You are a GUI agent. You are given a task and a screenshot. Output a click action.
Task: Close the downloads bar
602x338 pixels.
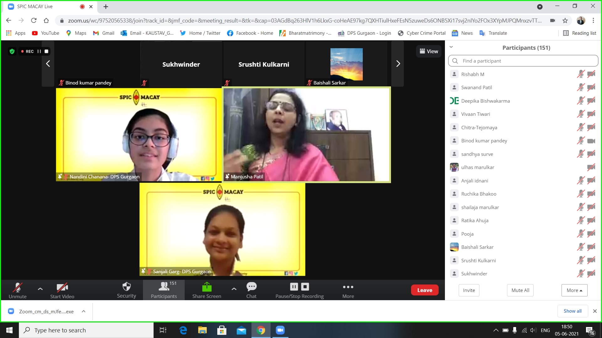pos(594,311)
